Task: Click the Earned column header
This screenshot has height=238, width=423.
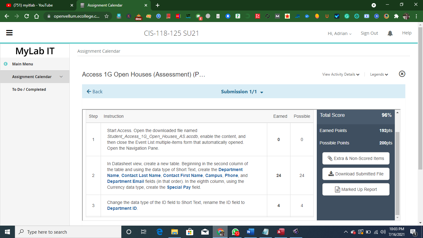Action: (280, 116)
